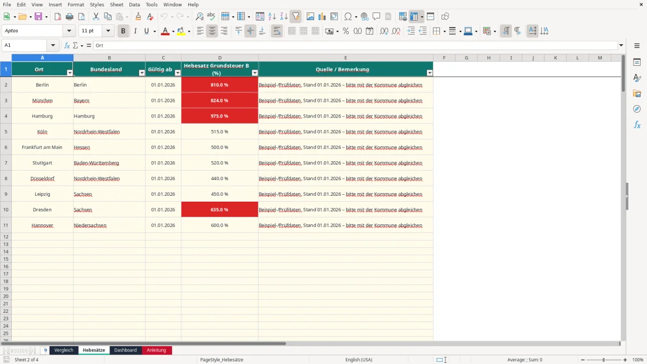Open the sidebar Functions deck
This screenshot has height=364, width=647.
click(637, 125)
